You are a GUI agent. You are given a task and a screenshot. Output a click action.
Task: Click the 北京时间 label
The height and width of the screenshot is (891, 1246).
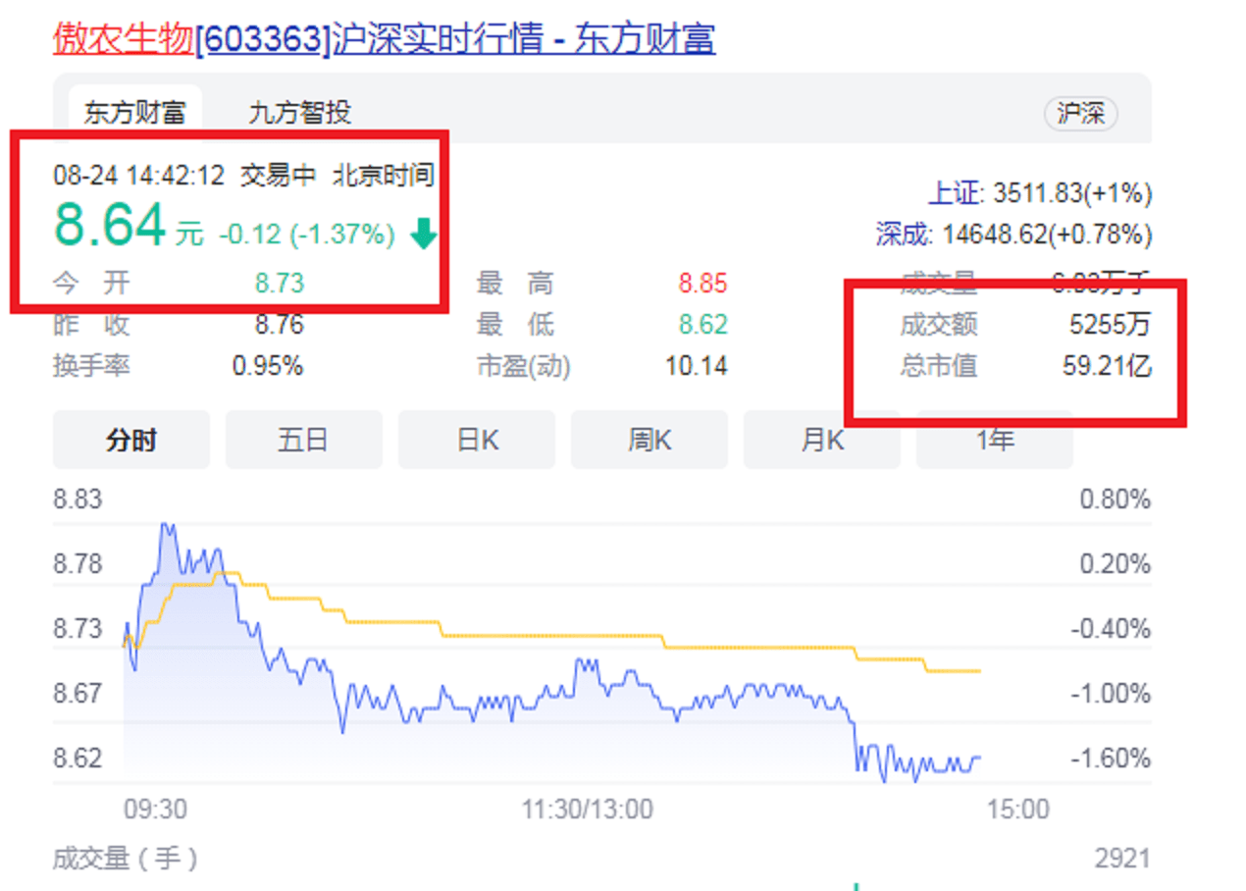click(383, 176)
